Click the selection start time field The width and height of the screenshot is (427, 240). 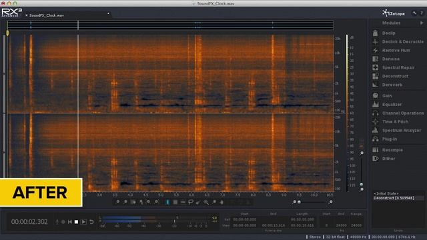coord(245,219)
